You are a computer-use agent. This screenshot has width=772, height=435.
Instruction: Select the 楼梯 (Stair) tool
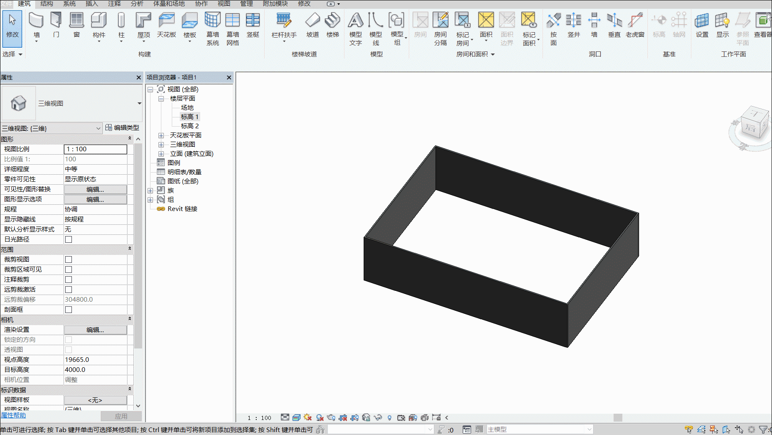(333, 25)
